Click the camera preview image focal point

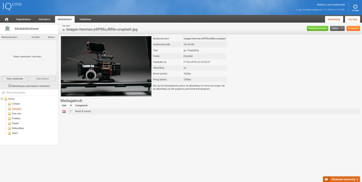pyautogui.click(x=106, y=66)
